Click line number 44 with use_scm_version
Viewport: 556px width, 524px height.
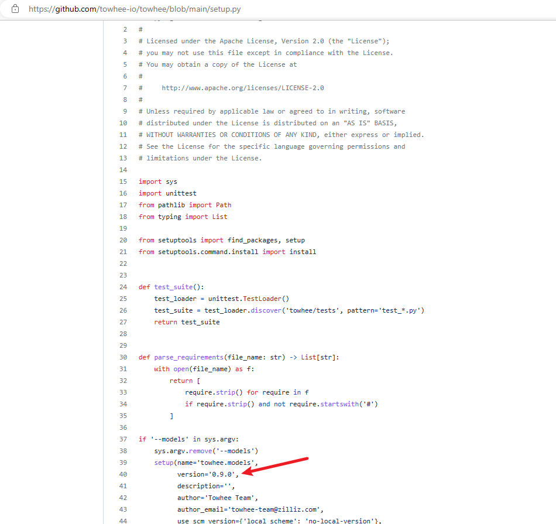pos(122,520)
